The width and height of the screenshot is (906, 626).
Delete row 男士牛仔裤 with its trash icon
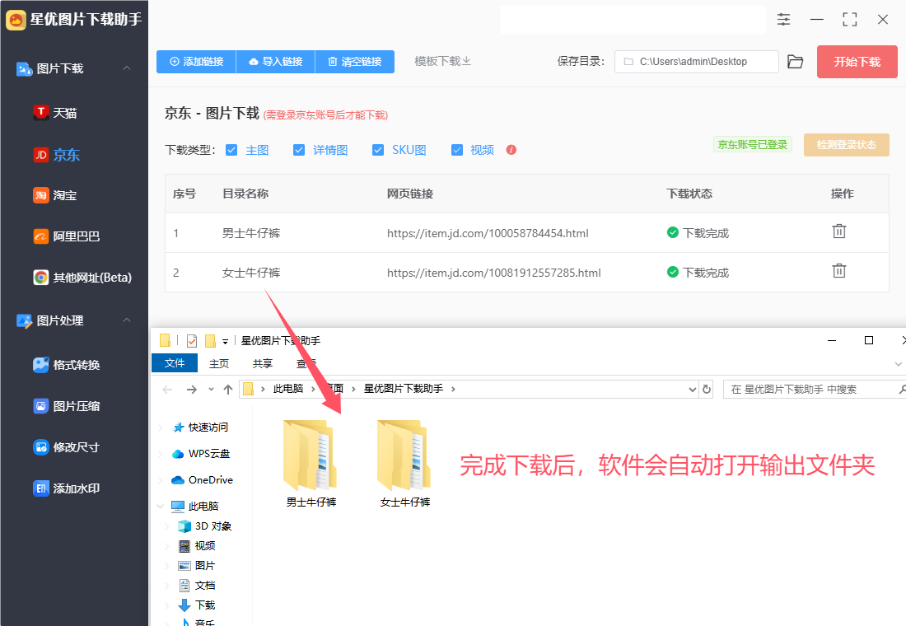839,231
